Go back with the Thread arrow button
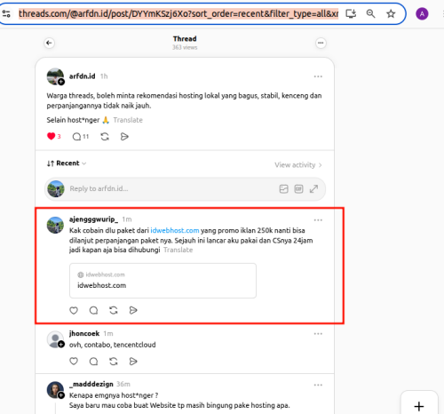This screenshot has height=414, width=444. coord(49,43)
